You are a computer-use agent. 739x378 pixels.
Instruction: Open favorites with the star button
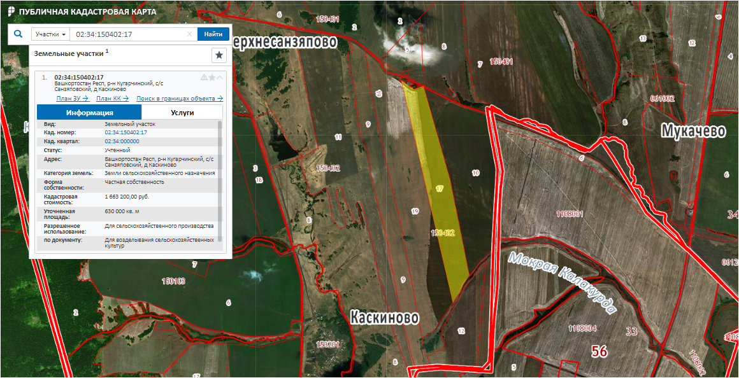[219, 55]
